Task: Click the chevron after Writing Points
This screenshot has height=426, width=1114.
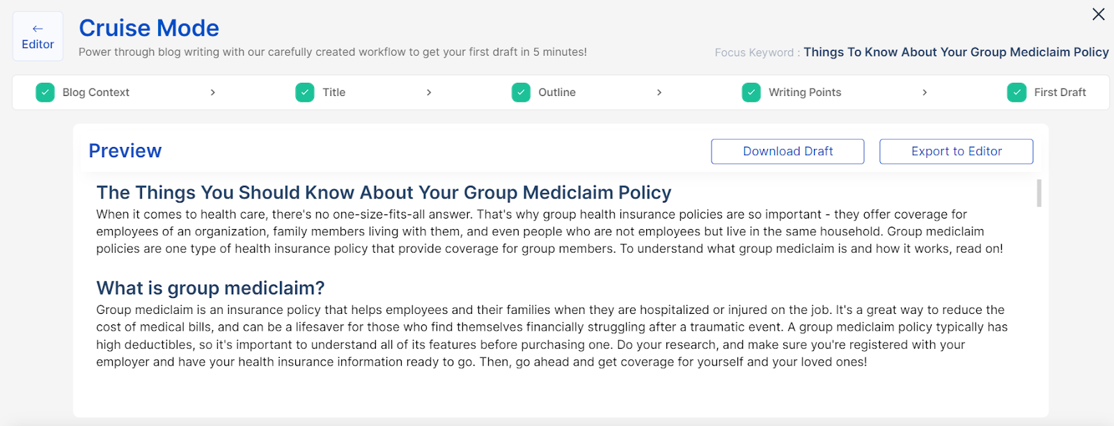Action: pos(925,93)
